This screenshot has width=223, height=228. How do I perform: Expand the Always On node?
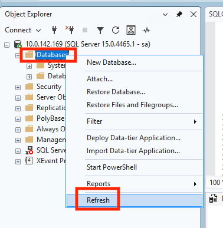click(18, 130)
